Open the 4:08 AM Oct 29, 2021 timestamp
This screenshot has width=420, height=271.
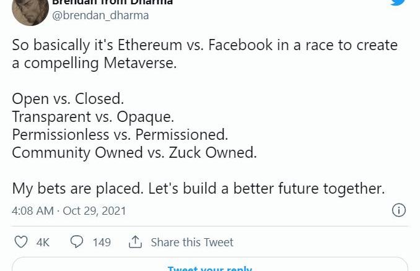tap(69, 211)
